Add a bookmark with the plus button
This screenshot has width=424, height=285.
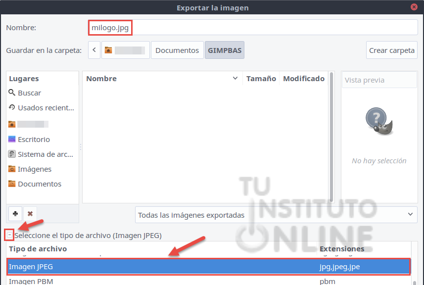pyautogui.click(x=15, y=214)
